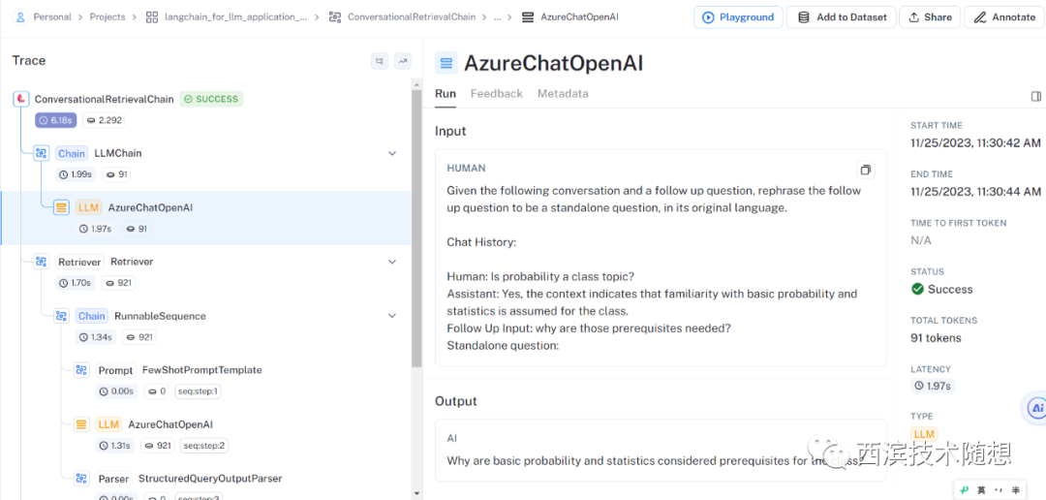Open the Playground button

(x=738, y=17)
